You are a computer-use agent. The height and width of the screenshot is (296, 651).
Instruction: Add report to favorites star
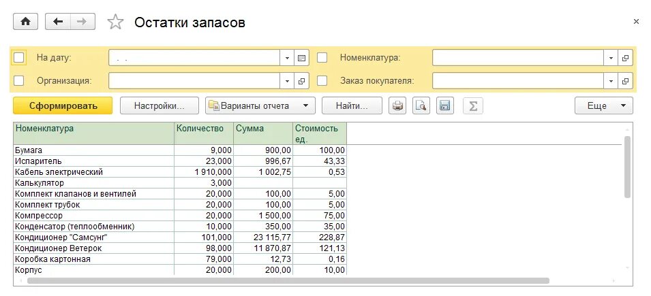[x=115, y=22]
